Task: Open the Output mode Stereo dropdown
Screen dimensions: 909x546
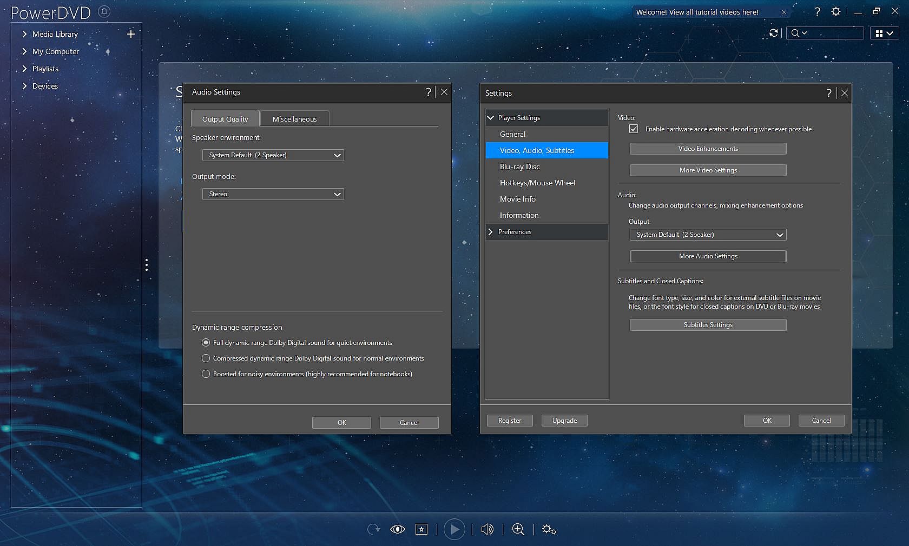Action: [273, 194]
